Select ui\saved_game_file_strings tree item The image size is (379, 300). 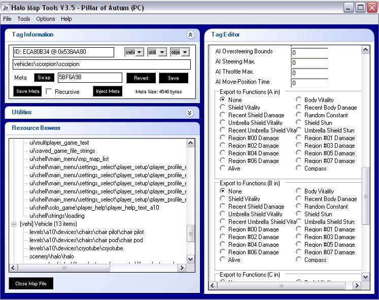click(62, 151)
